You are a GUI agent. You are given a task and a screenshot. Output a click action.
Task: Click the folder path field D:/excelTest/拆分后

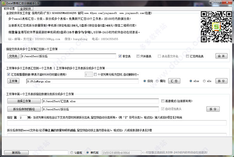tap(68, 56)
